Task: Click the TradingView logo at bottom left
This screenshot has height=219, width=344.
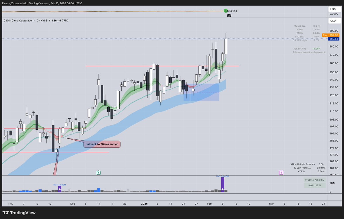Action: (19, 213)
